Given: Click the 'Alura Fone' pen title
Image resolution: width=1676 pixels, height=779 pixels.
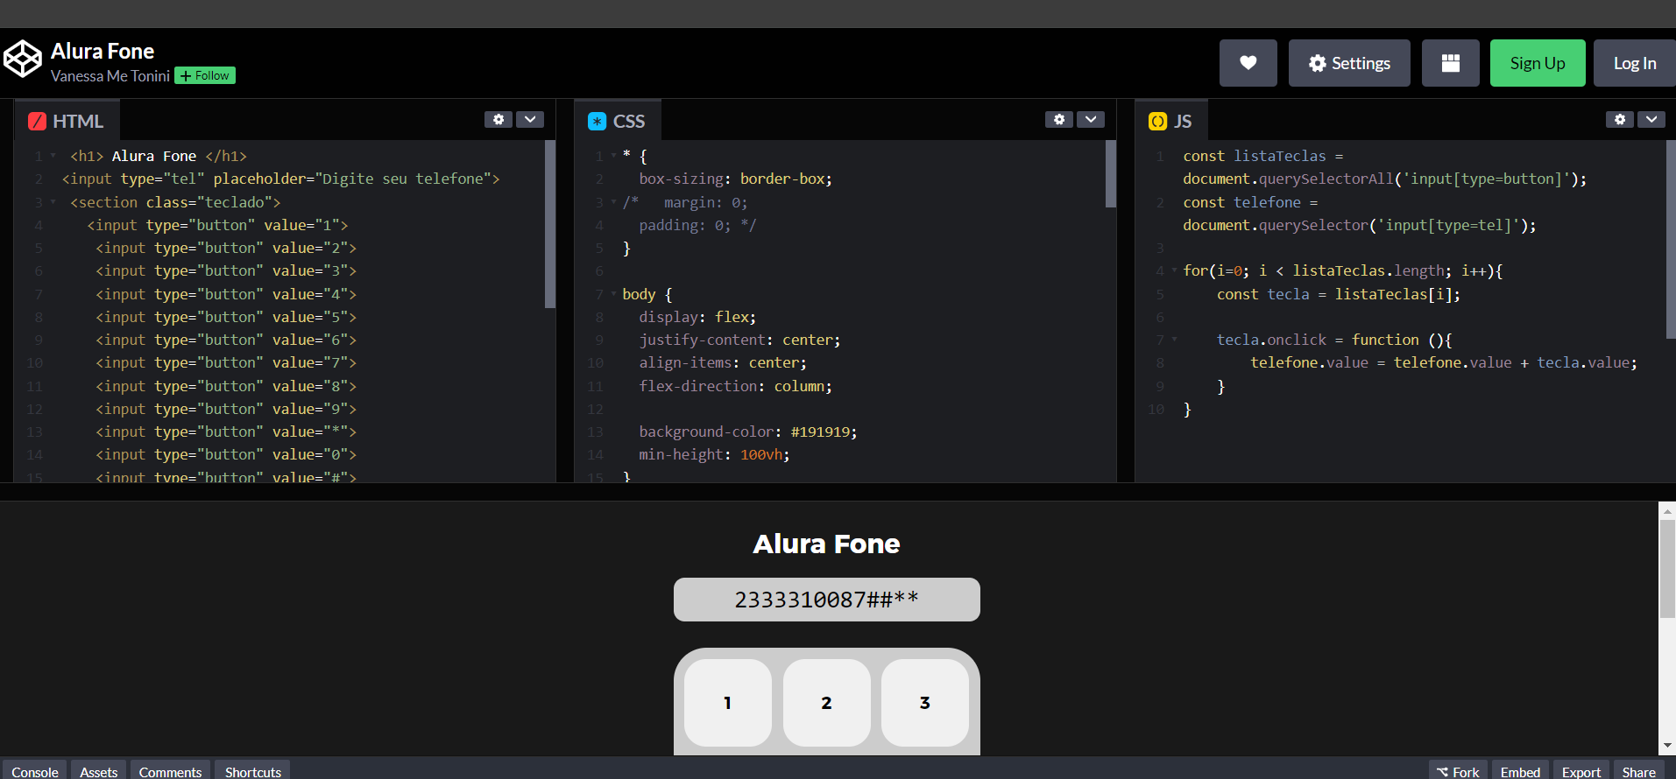Looking at the screenshot, I should pyautogui.click(x=103, y=51).
